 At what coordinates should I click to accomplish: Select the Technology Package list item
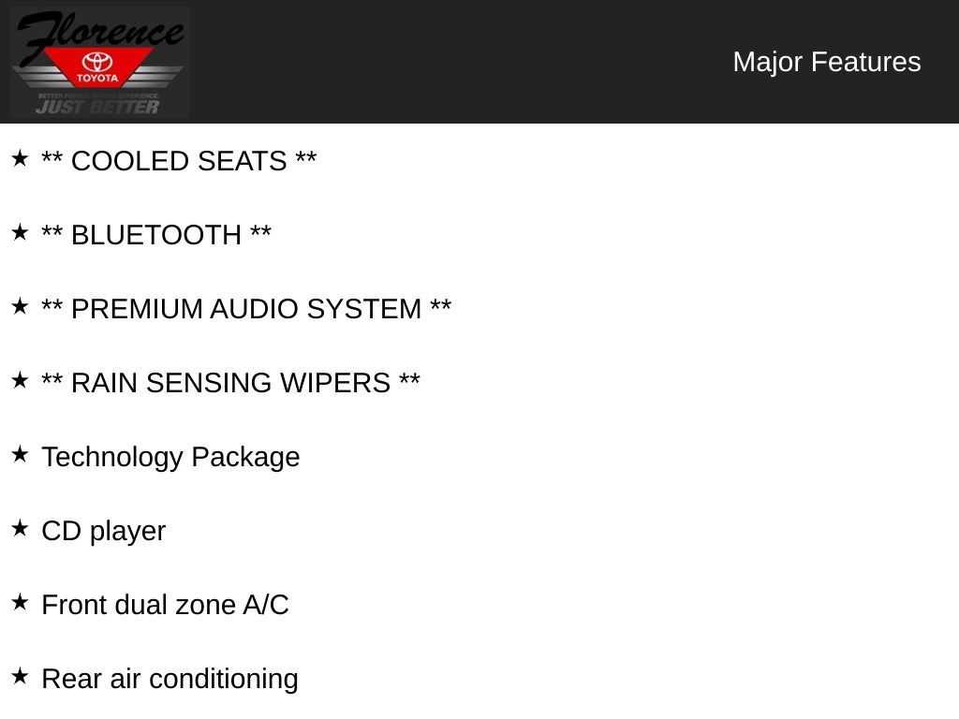coord(170,457)
